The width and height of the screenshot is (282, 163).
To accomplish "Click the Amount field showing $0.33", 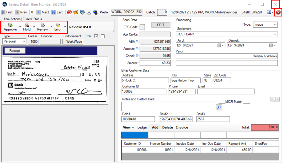I will (155, 63).
